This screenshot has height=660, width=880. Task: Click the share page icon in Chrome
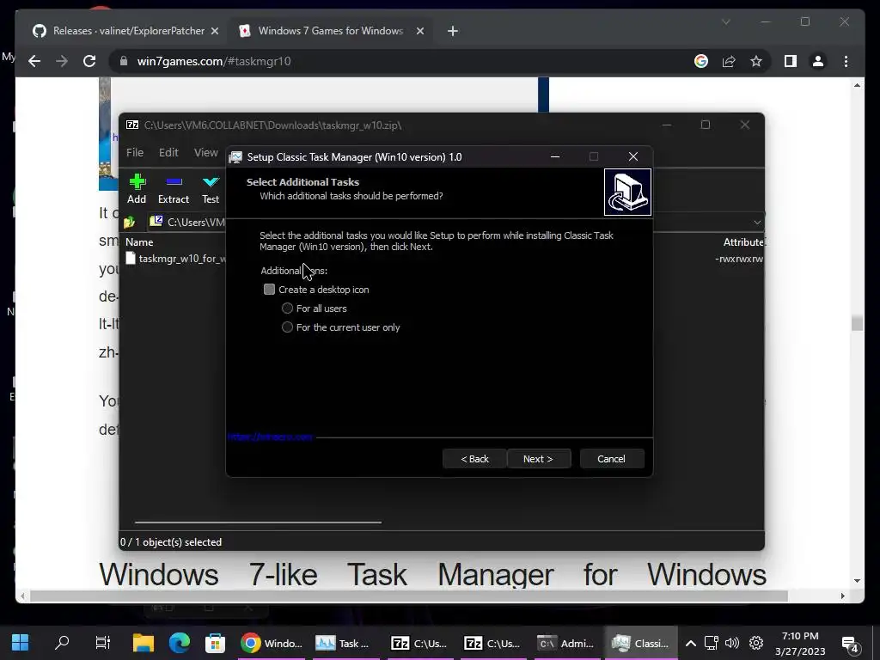click(729, 61)
